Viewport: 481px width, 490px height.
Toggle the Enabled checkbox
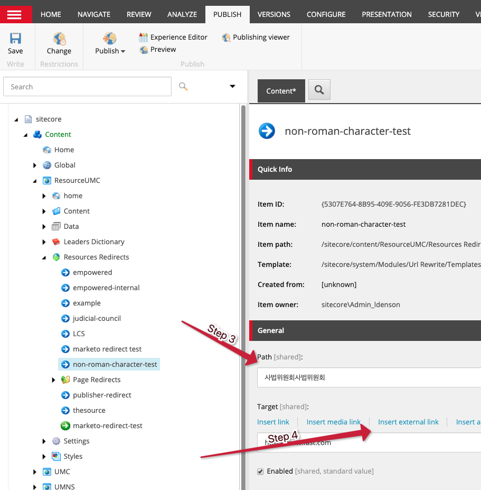click(260, 471)
